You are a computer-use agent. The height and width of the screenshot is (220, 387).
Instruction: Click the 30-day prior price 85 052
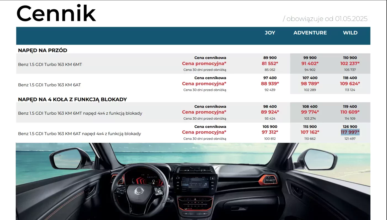pos(270,70)
